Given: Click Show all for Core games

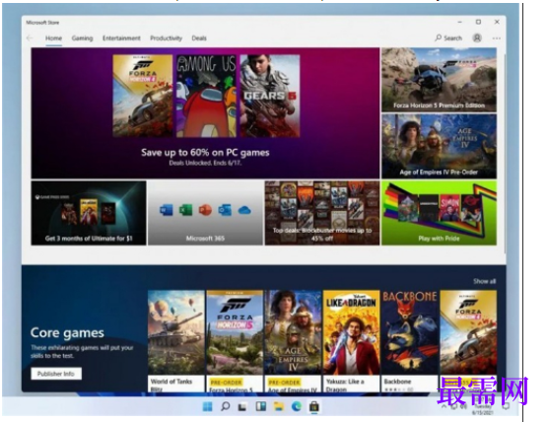Looking at the screenshot, I should 484,281.
